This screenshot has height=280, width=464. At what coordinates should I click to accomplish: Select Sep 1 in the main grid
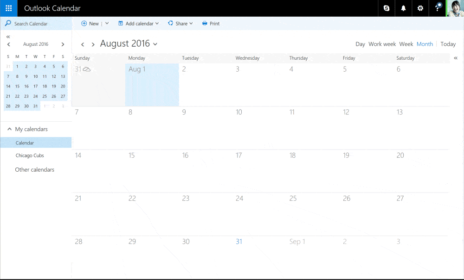click(313, 257)
